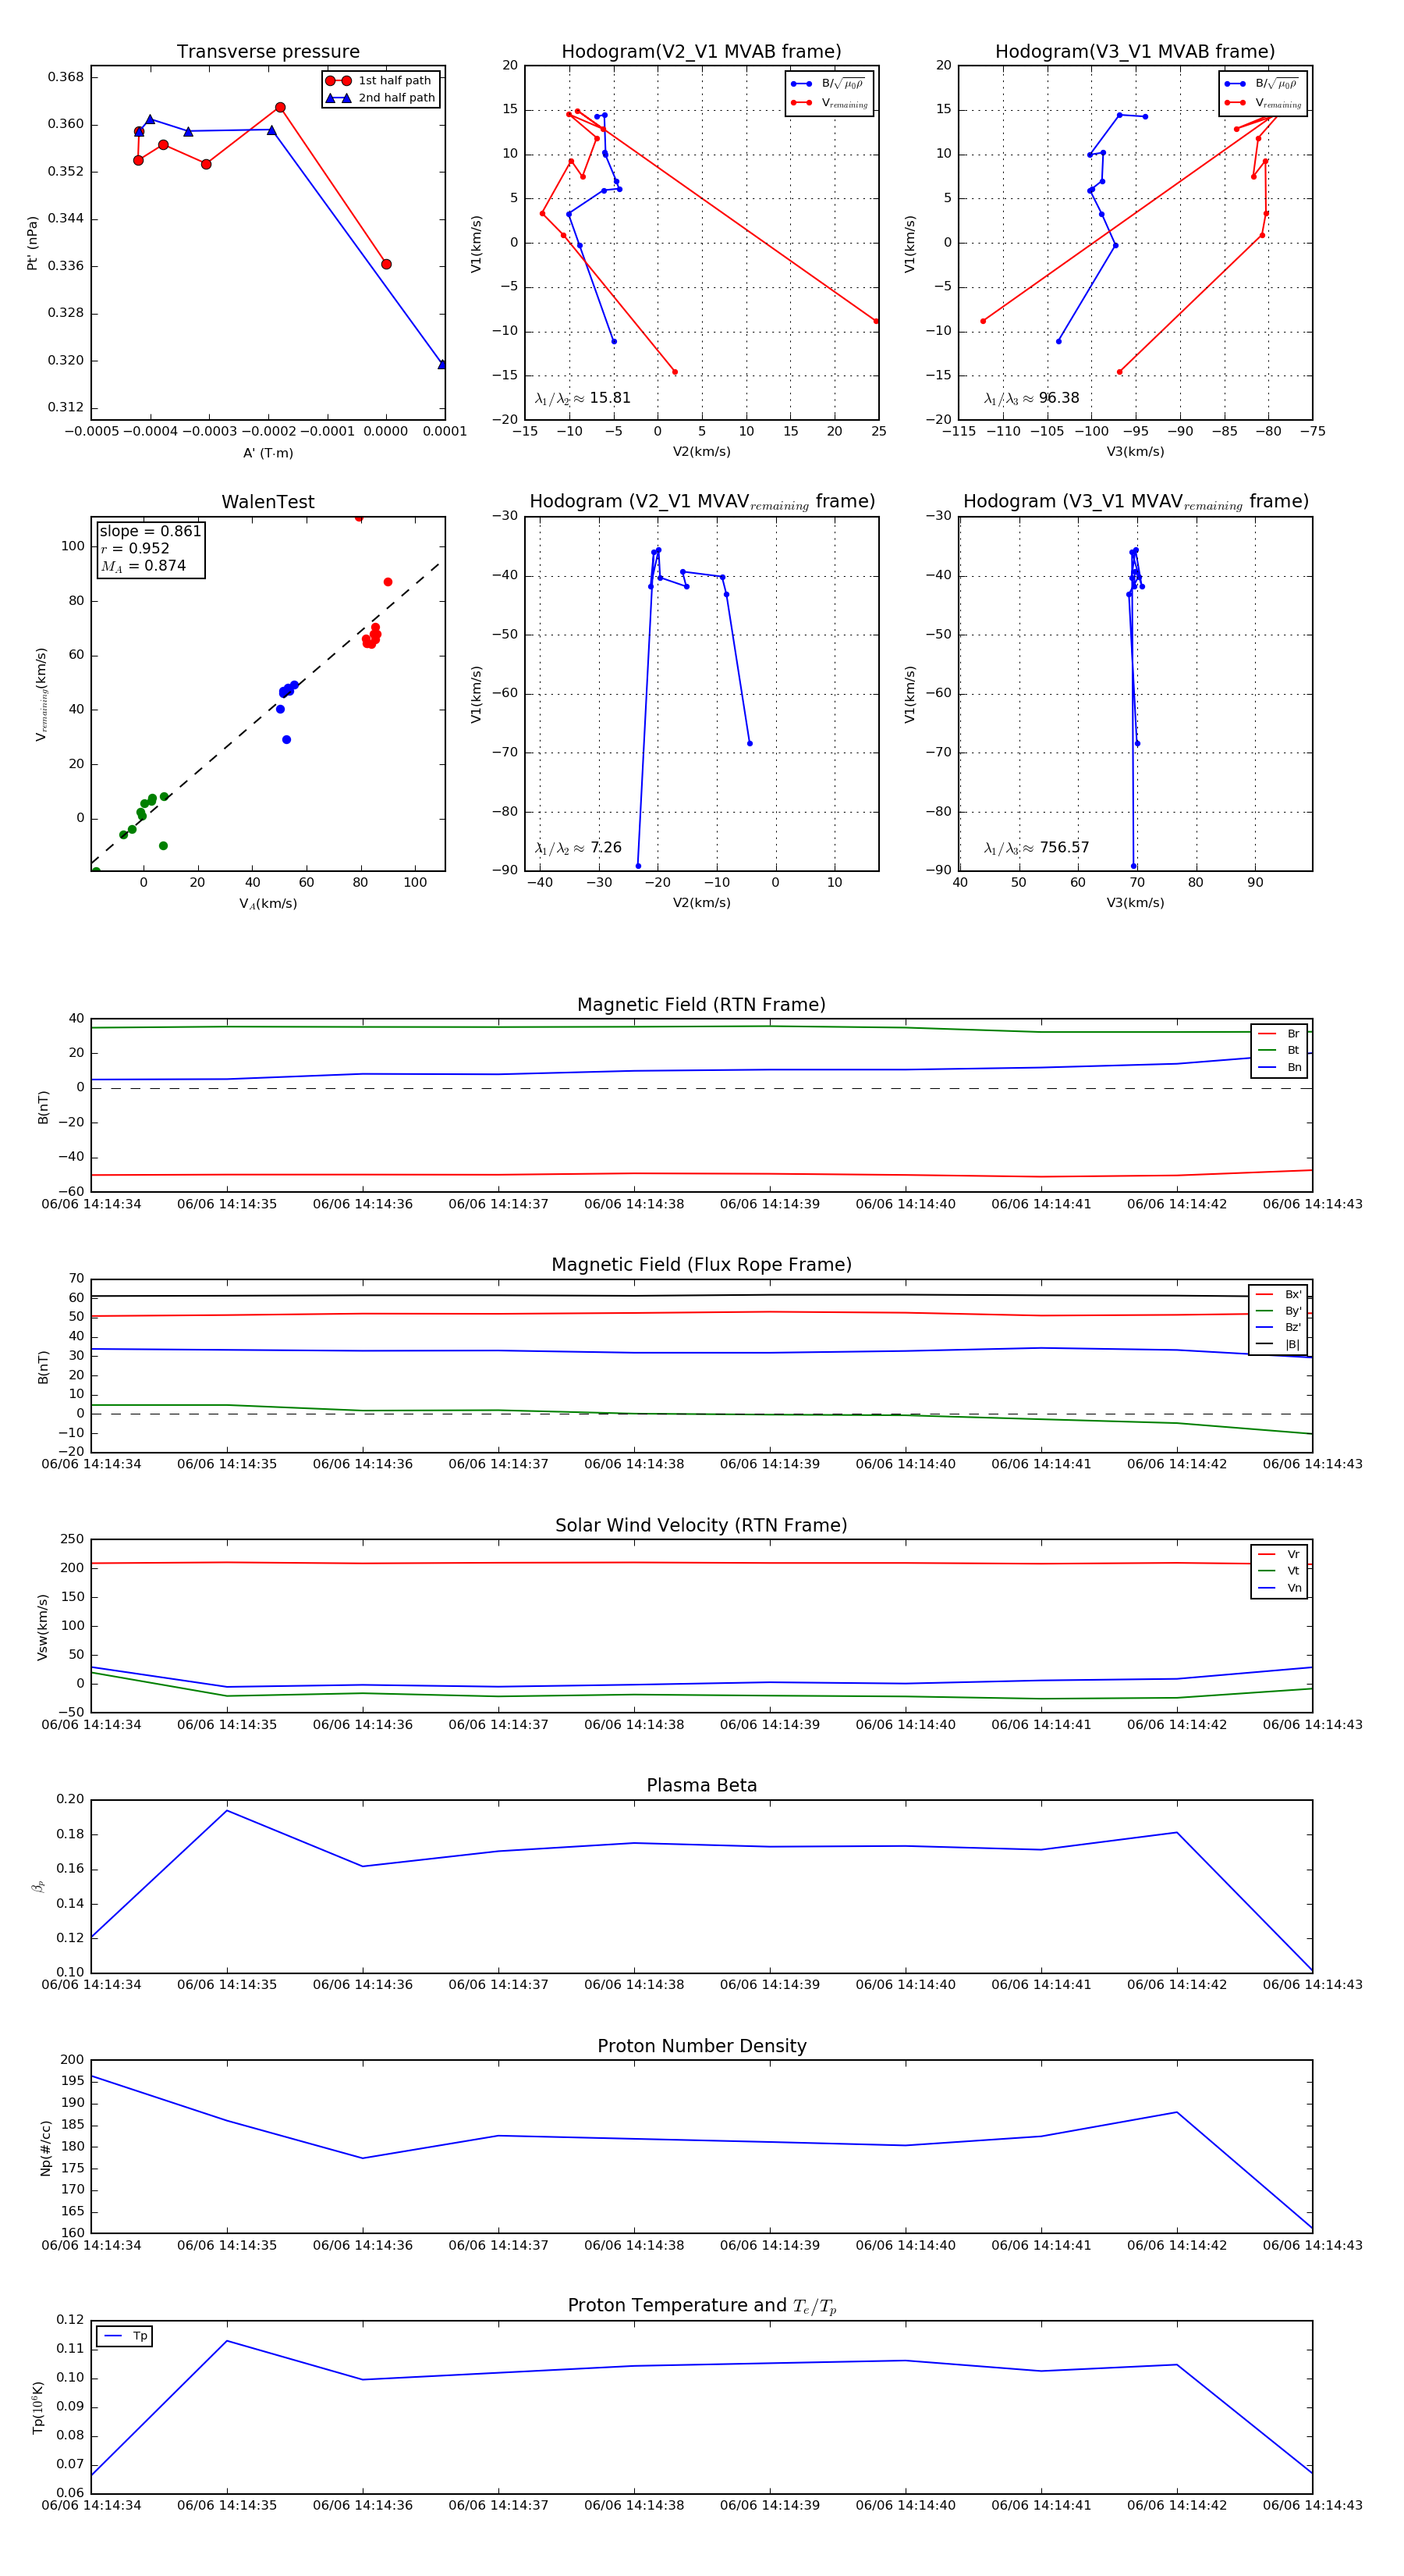The image size is (1404, 2576).
Task: Click the 'M_A = 0.874' text
Action: (x=143, y=566)
